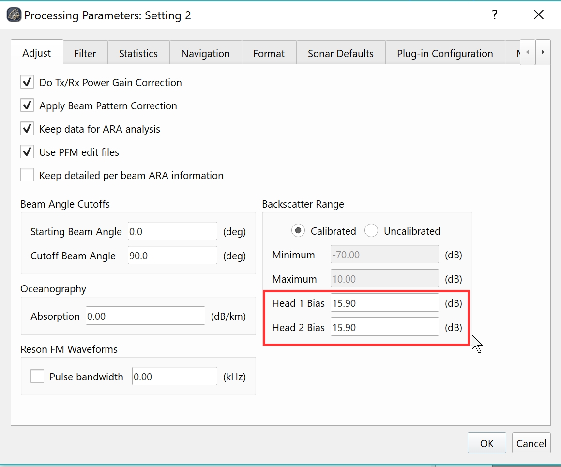Switch to Plug-in Configuration tab
Screen dimensions: 561x467
point(444,53)
